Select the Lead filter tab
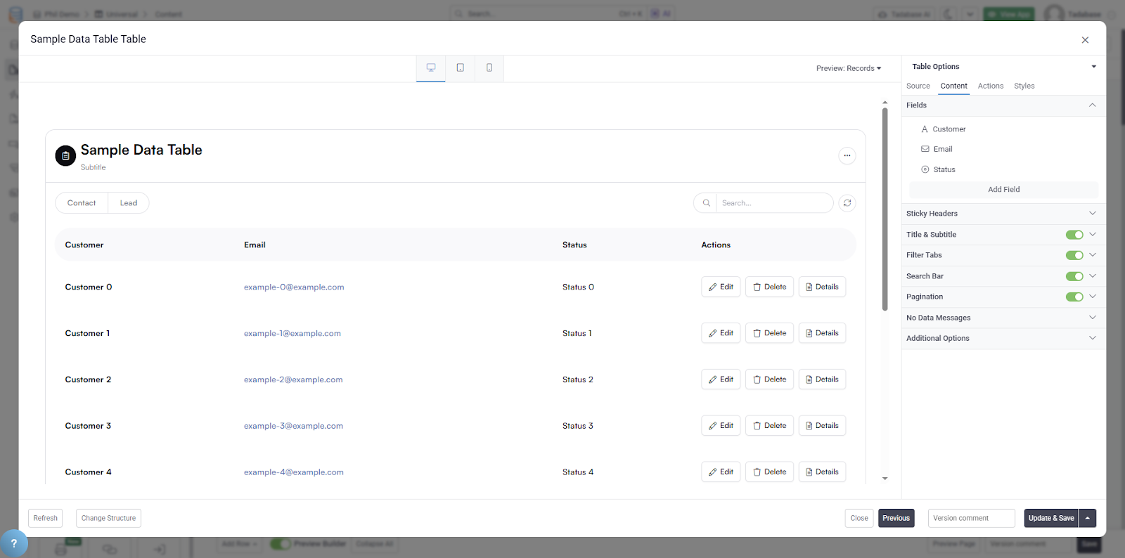This screenshot has height=558, width=1125. 129,203
